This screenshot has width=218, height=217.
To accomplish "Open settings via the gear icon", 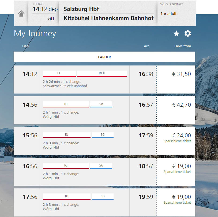I will 188,34.
